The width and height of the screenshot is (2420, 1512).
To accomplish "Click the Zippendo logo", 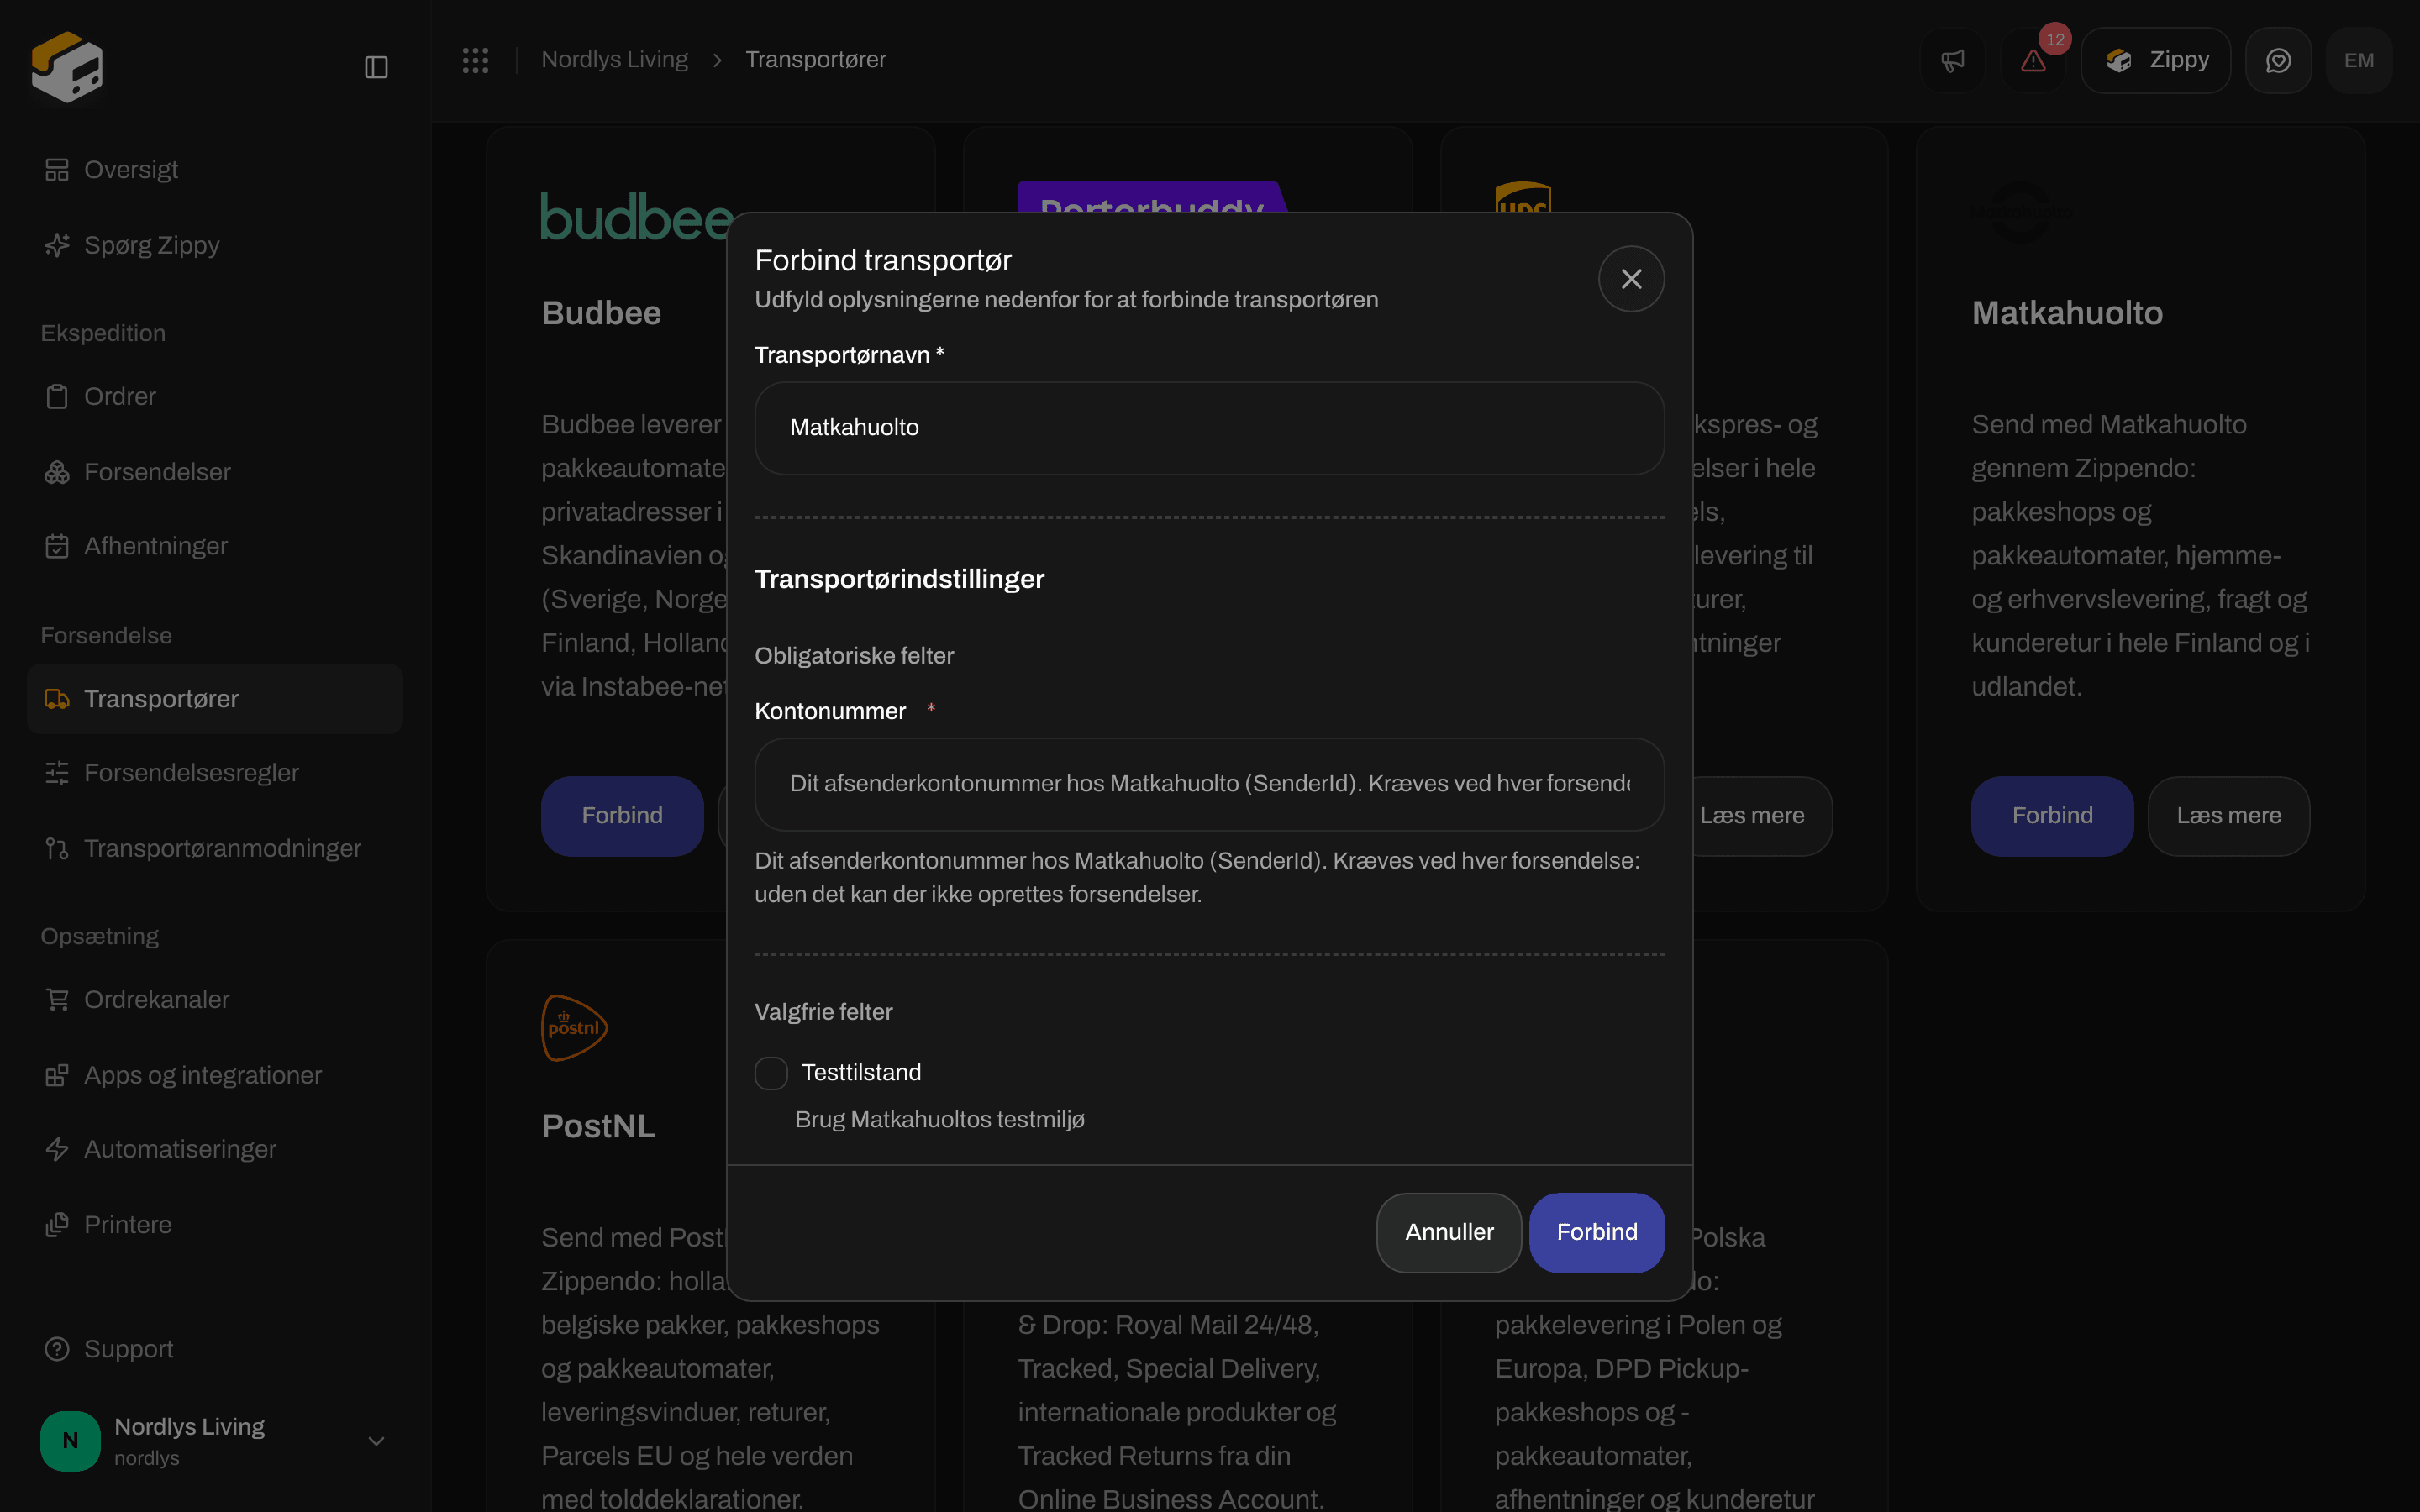I will pyautogui.click(x=67, y=67).
